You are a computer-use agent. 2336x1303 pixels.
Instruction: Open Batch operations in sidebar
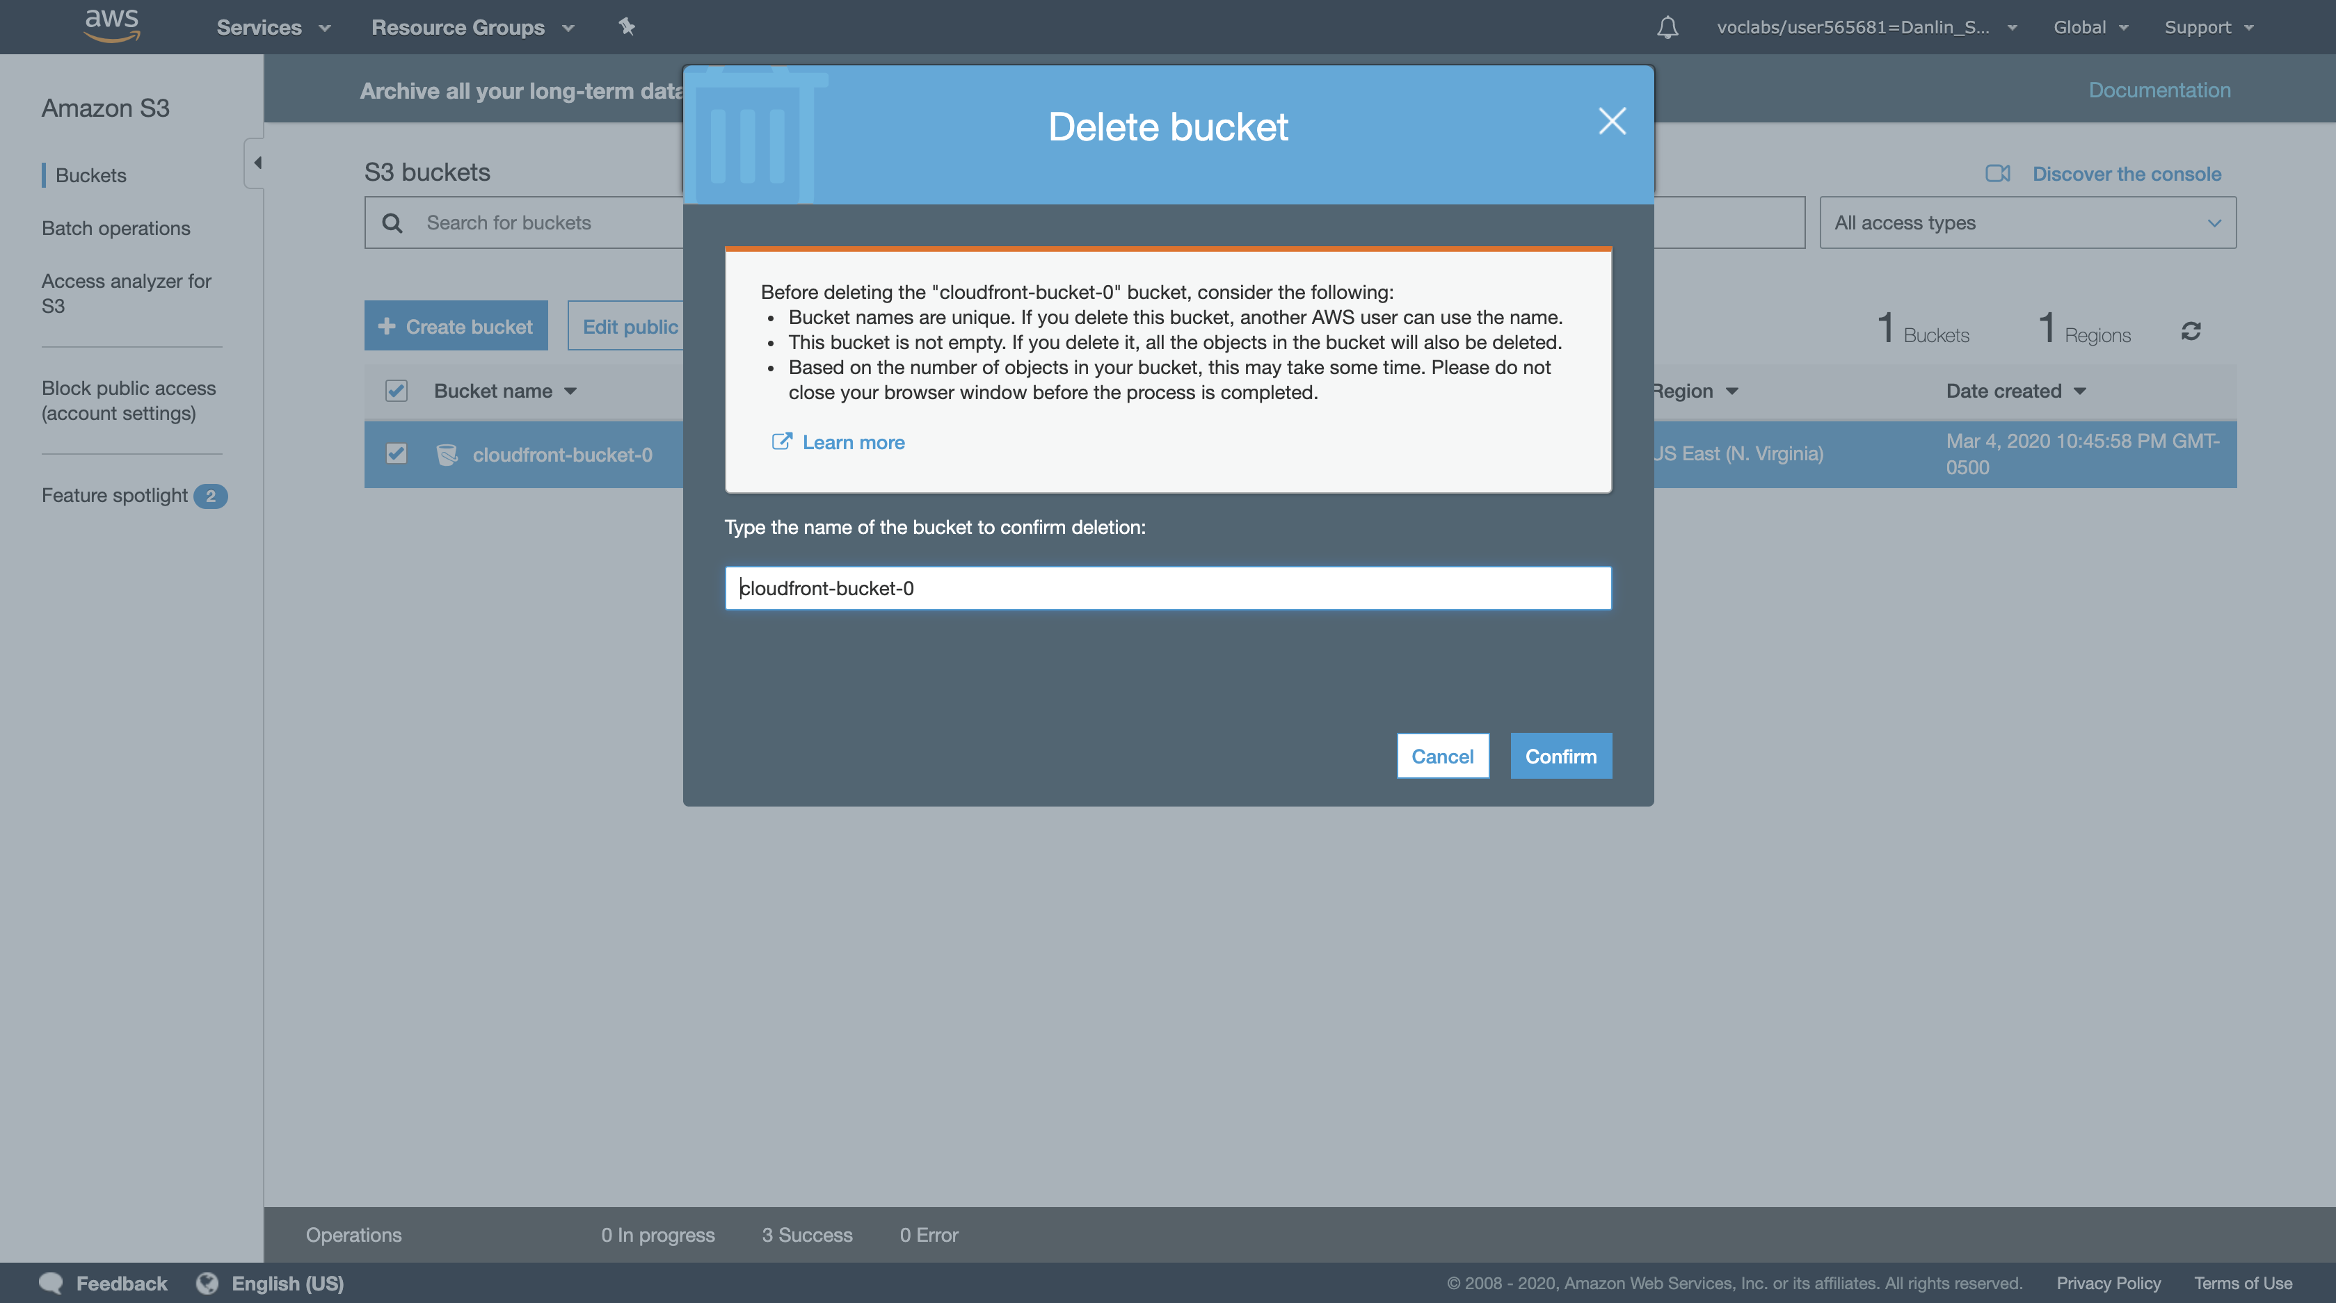click(x=116, y=228)
